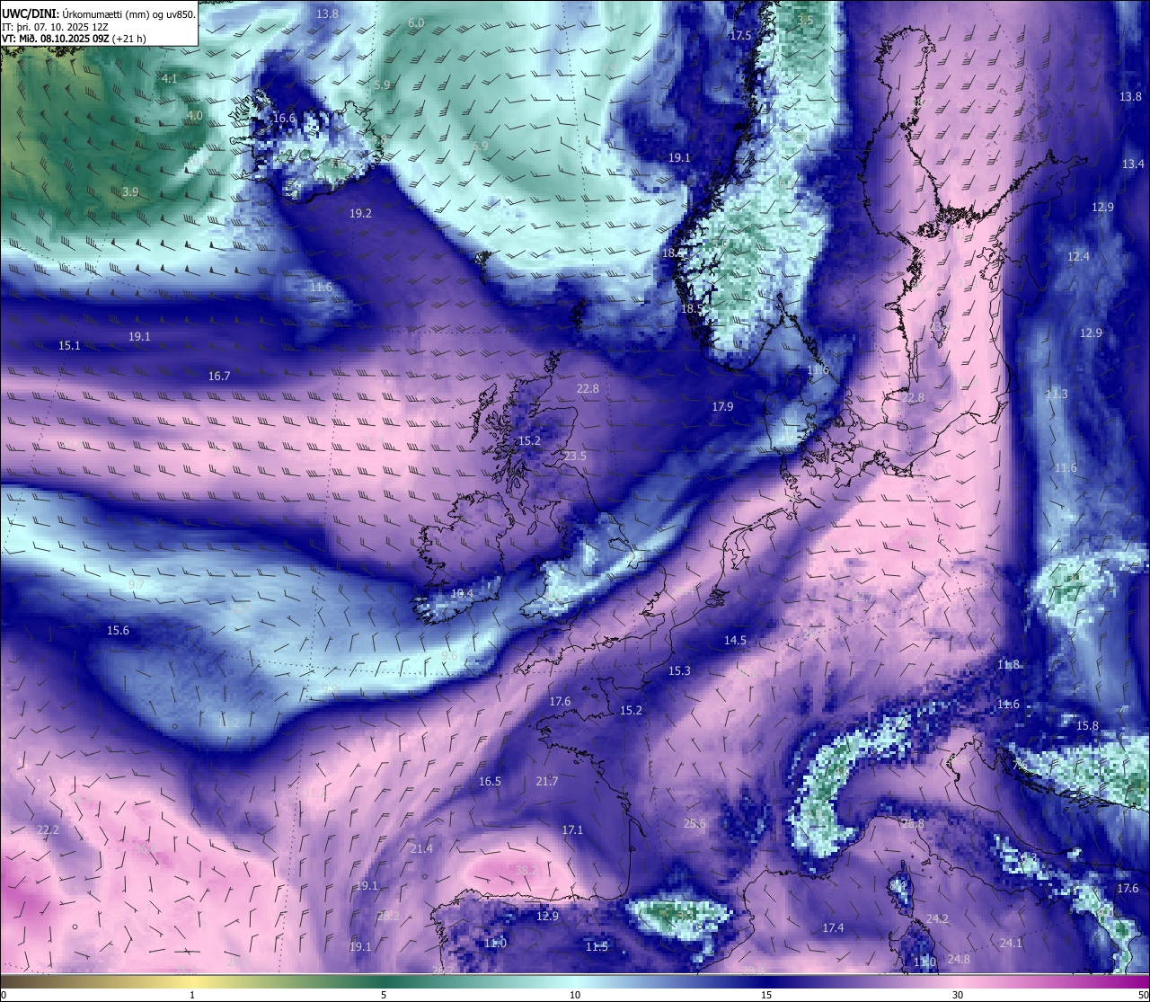Click the 'IT: þri. 07. 10. 2025 12Z' line
Screen dimensions: 1150x1002
tap(55, 26)
